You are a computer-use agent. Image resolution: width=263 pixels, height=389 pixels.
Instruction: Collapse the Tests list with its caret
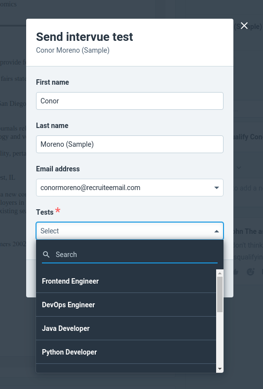[x=217, y=231]
